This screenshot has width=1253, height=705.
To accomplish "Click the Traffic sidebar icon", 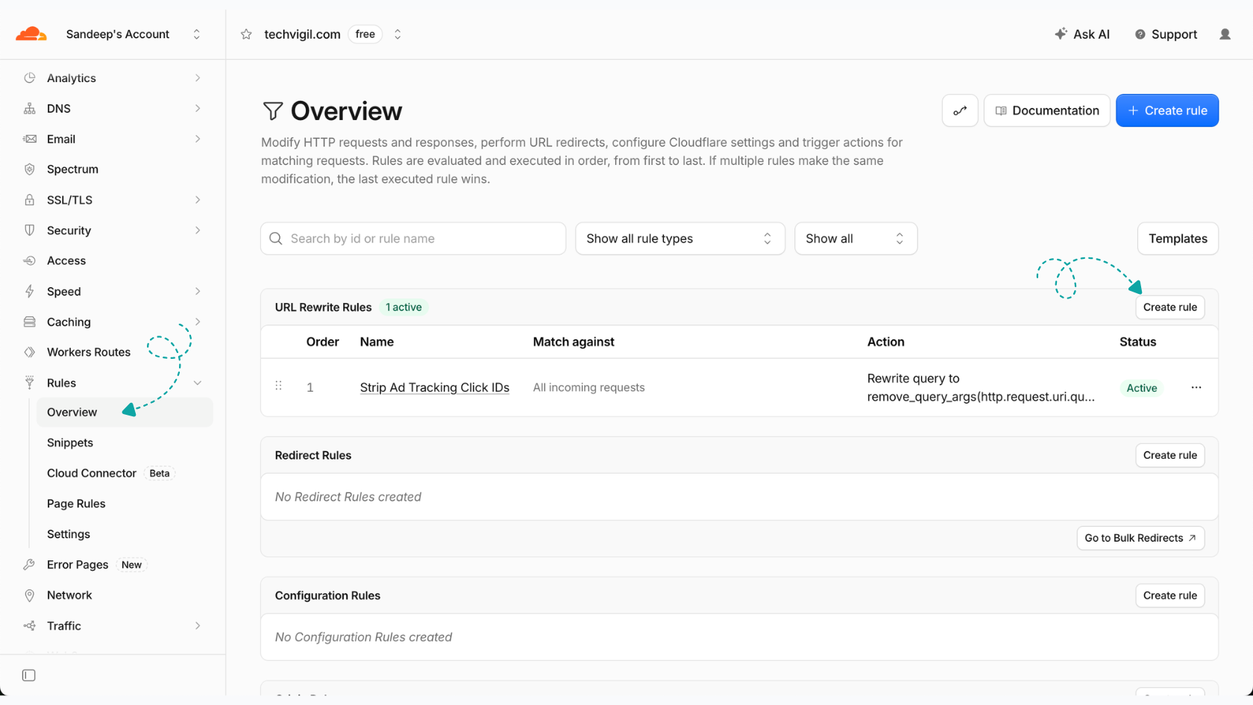I will pyautogui.click(x=30, y=626).
